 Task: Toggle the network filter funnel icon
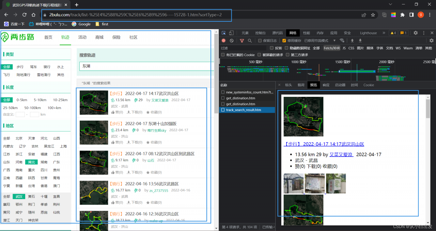pos(242,40)
